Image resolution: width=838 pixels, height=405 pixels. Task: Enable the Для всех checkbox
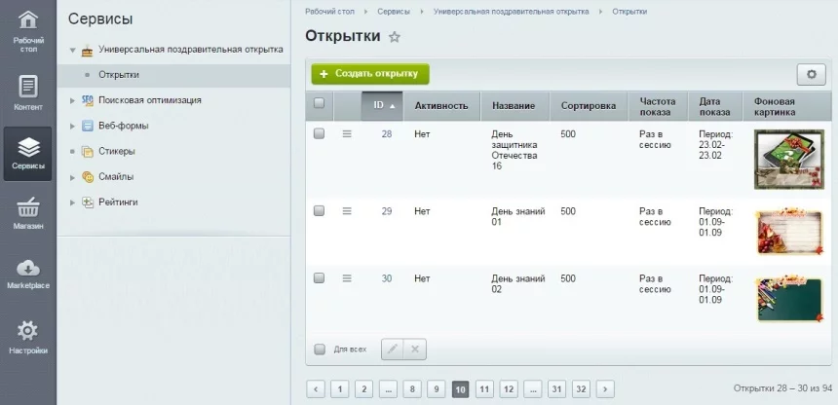pos(319,350)
